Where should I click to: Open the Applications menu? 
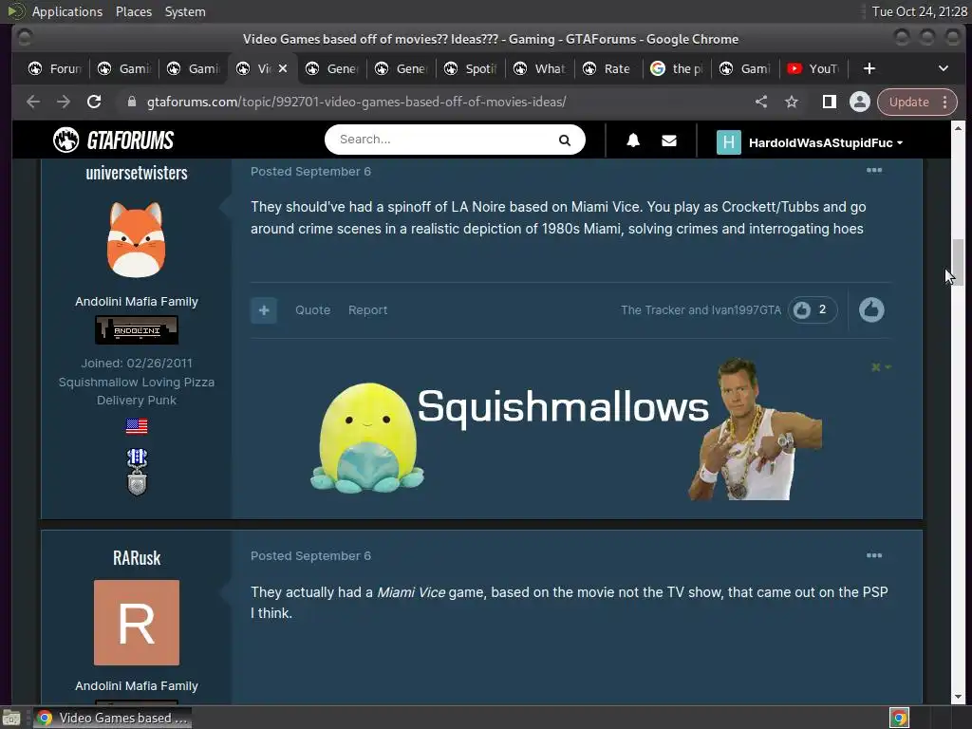tap(67, 11)
